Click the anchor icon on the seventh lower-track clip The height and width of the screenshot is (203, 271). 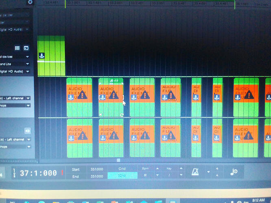pos(237,138)
